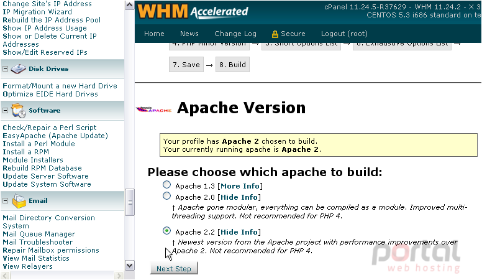The width and height of the screenshot is (482, 280).
Task: Select the Apache 1.3 radio button
Action: 166,185
